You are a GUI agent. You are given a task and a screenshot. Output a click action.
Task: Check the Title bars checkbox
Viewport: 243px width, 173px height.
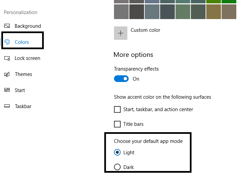(117, 124)
